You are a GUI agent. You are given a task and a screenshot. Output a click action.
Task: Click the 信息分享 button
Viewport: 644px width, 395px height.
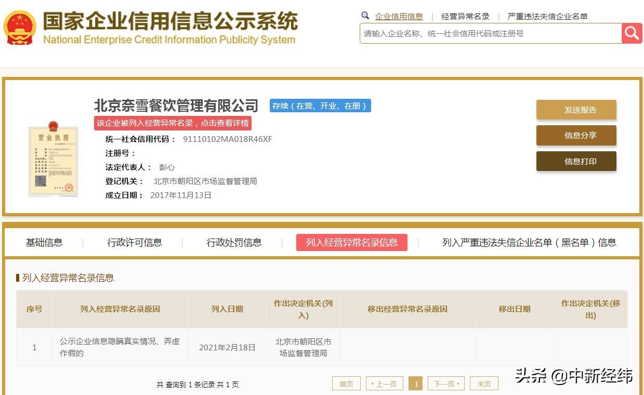pyautogui.click(x=576, y=135)
